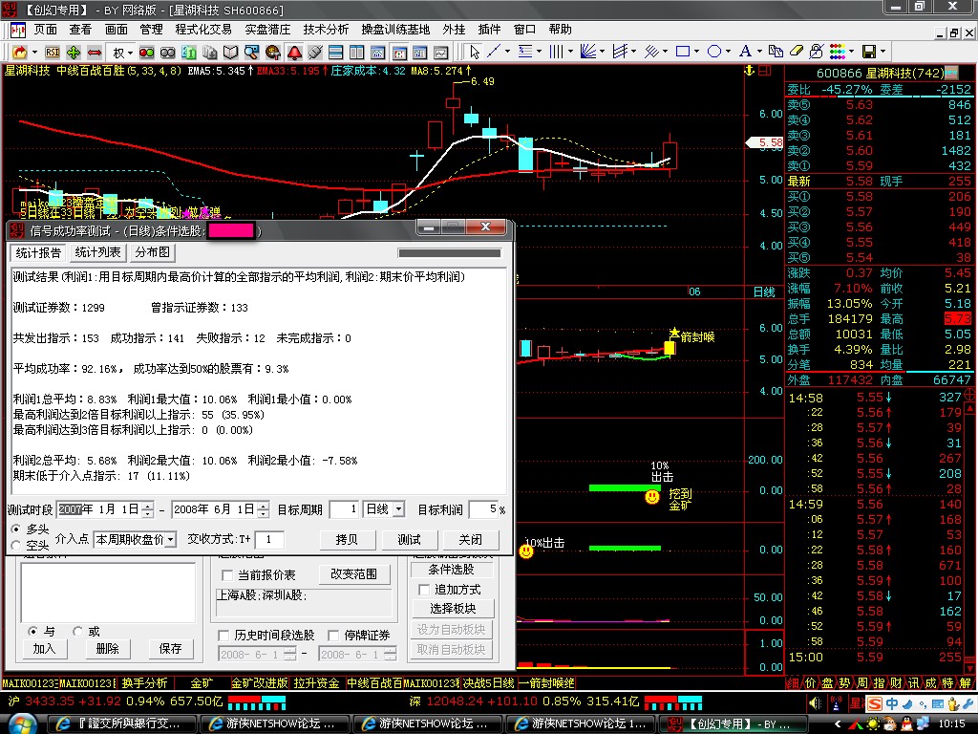The height and width of the screenshot is (734, 978).
Task: Select the 空头 radio button
Action: click(16, 545)
